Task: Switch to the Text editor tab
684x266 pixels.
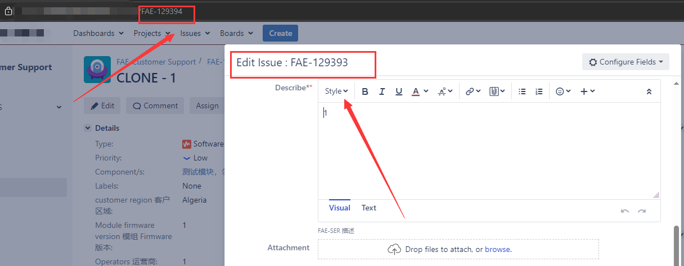Action: [369, 208]
